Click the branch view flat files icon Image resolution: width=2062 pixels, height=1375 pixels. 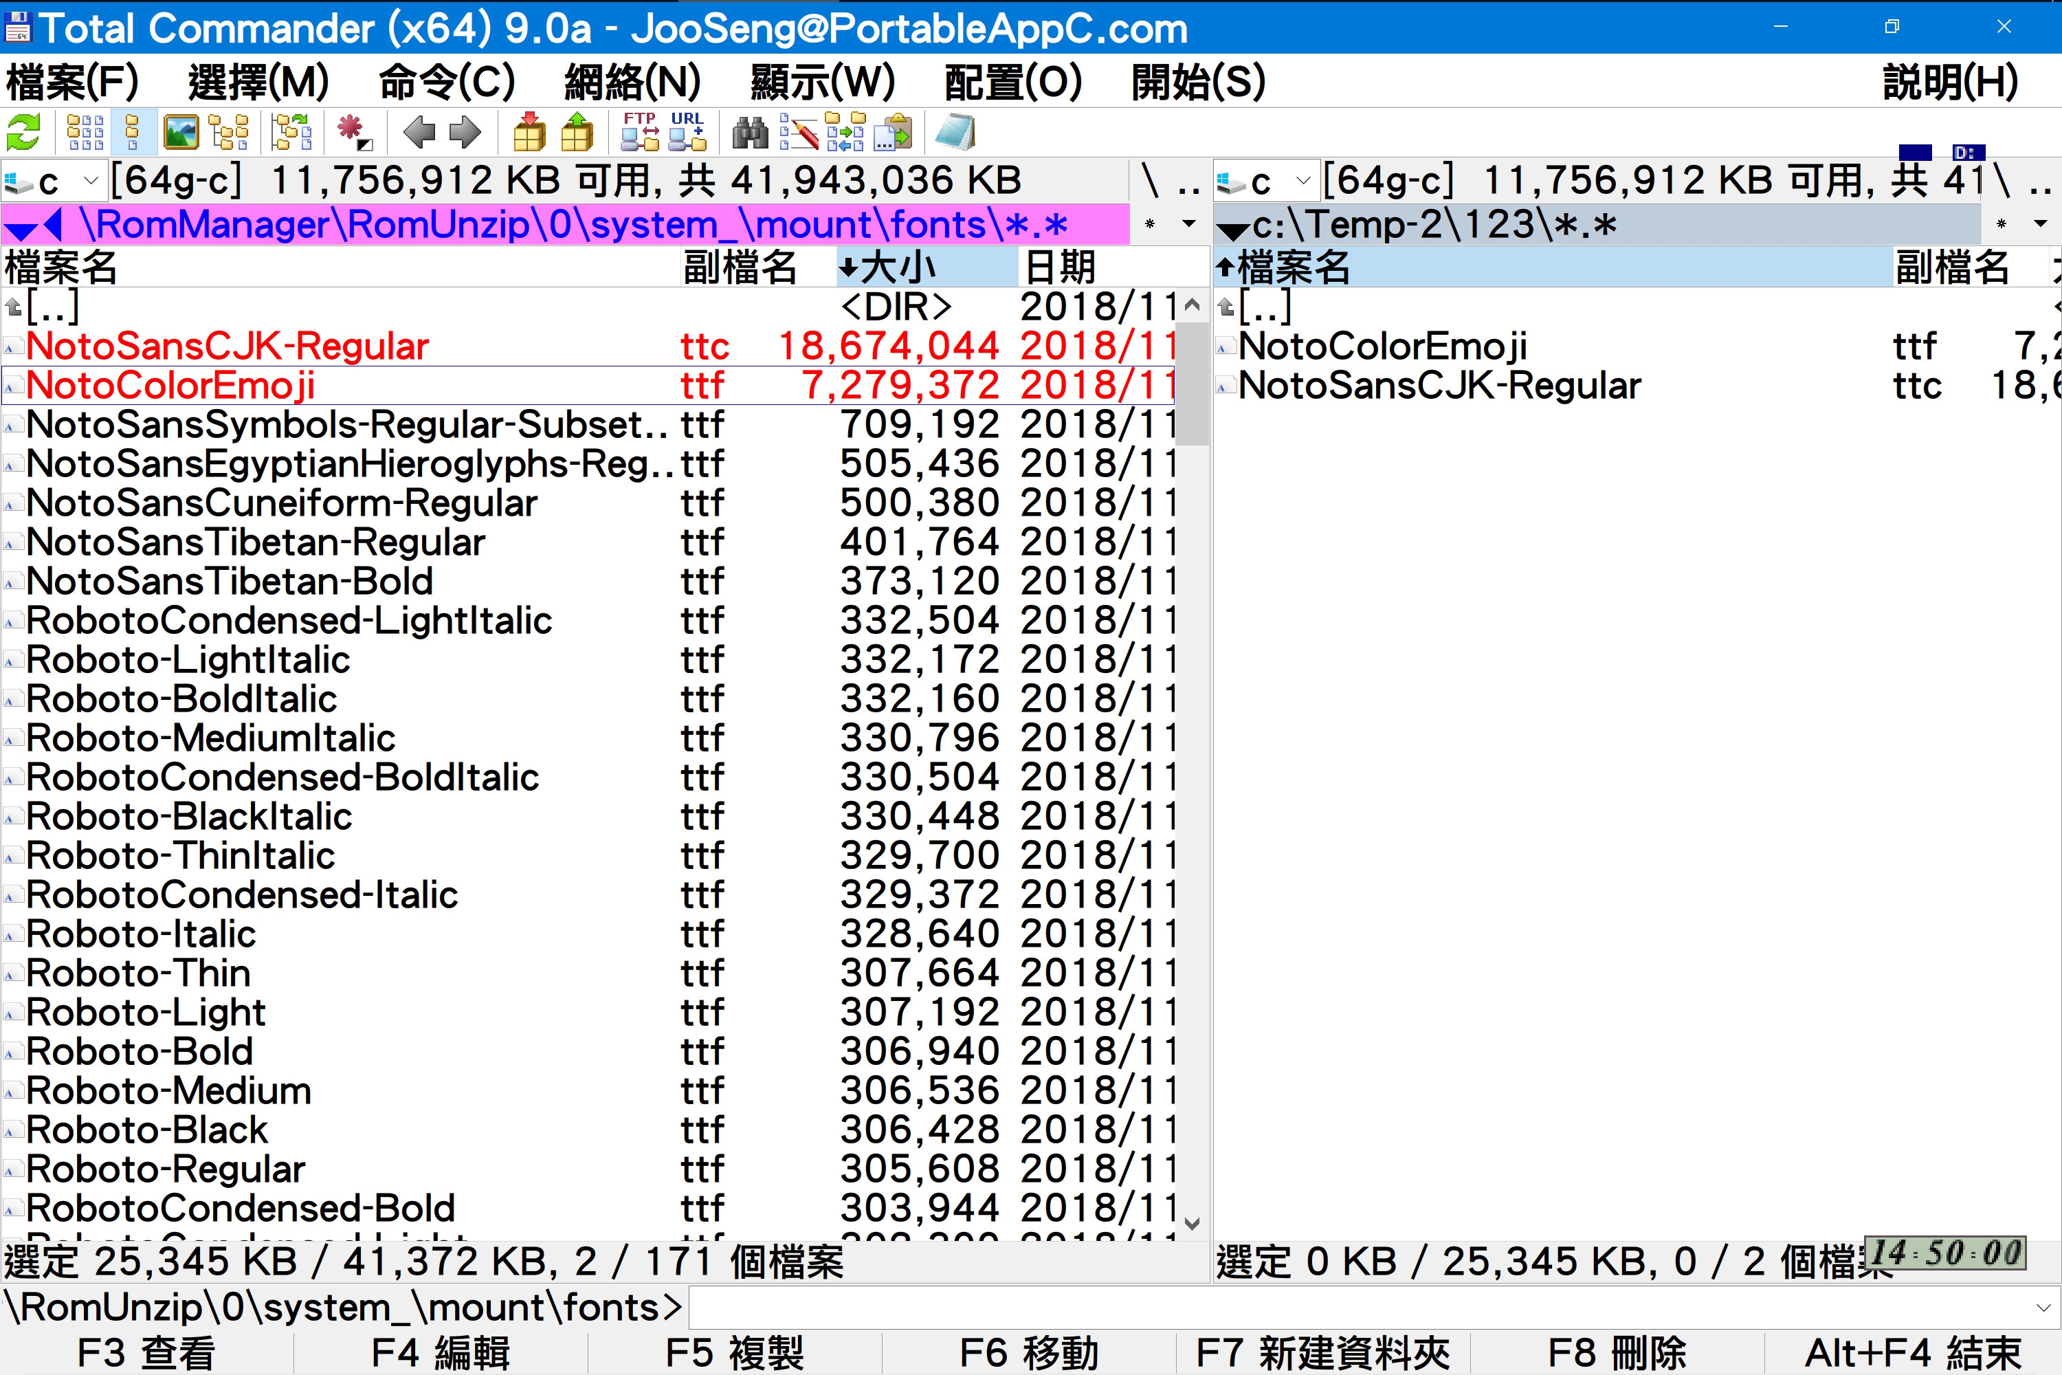coord(292,133)
